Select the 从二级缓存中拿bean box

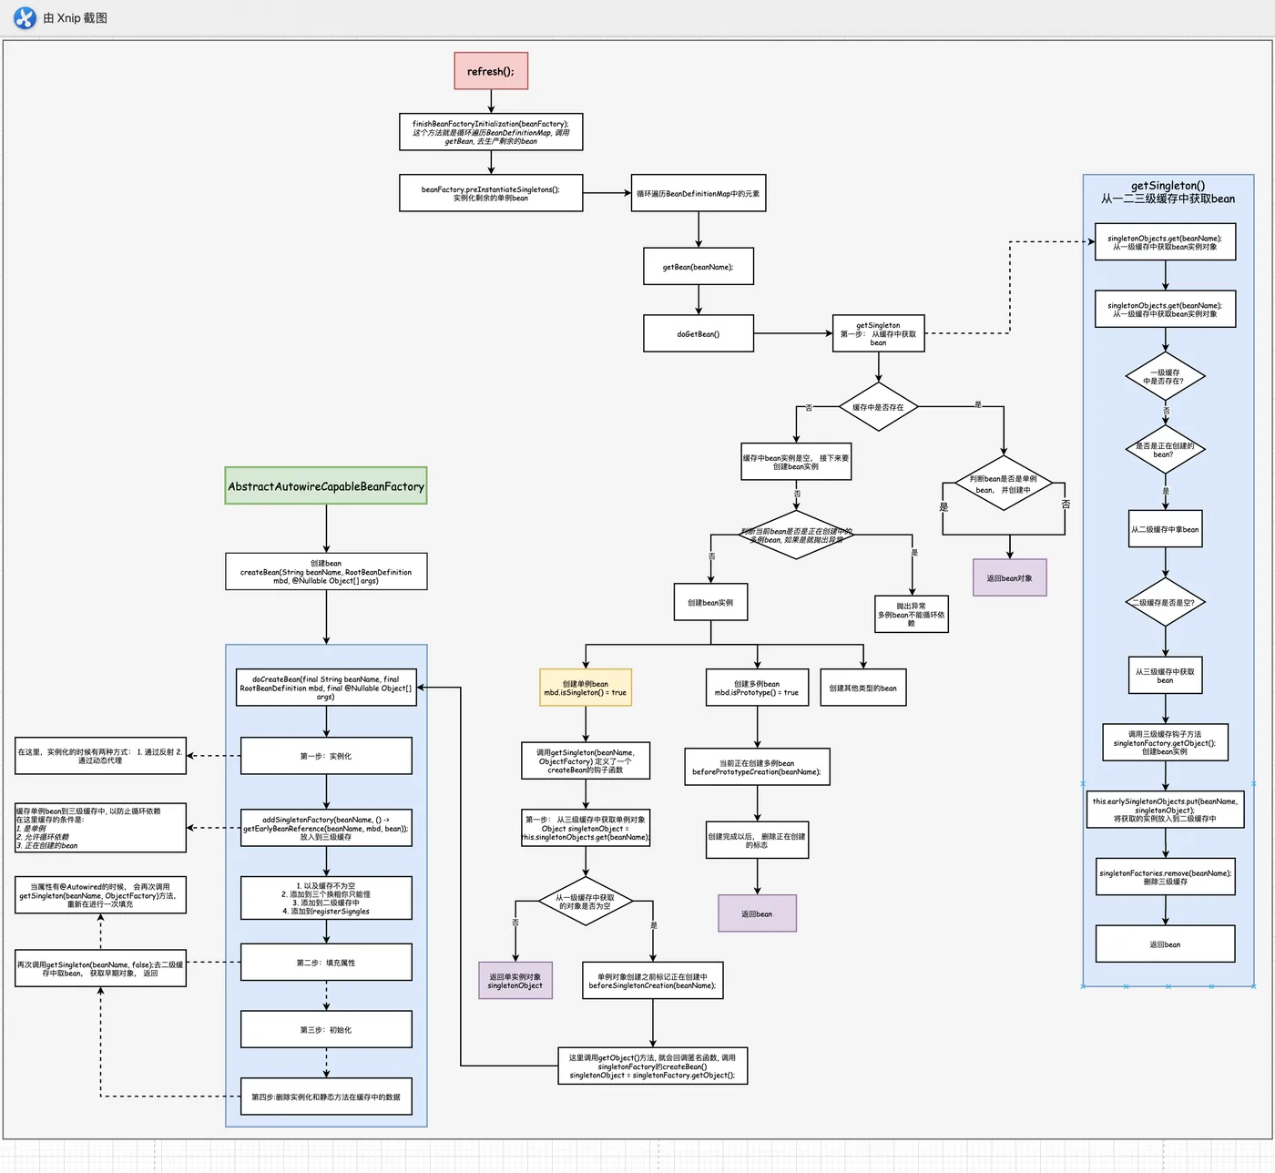click(1166, 528)
